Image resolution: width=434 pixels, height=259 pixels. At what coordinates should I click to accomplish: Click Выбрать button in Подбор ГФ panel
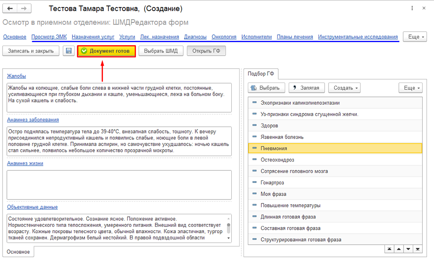tap(266, 88)
